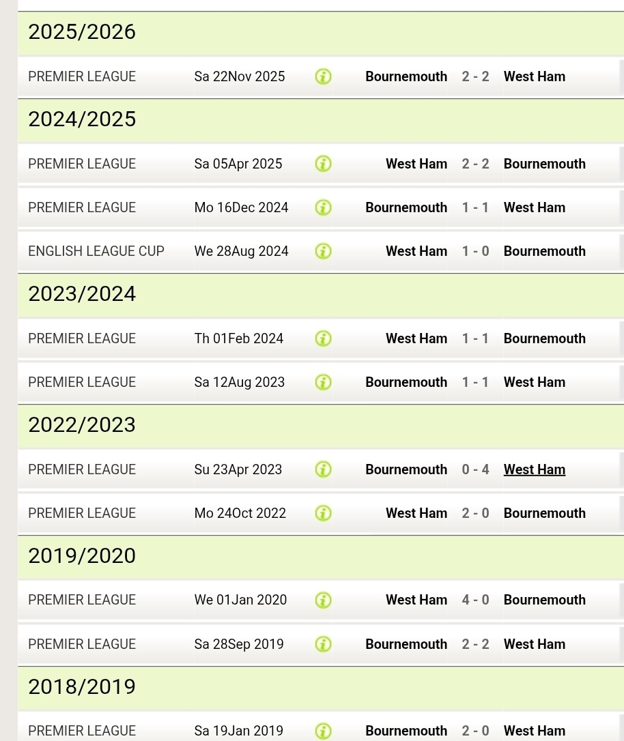Click info icon for 12 Aug 2023 match
The width and height of the screenshot is (624, 741).
(x=324, y=382)
